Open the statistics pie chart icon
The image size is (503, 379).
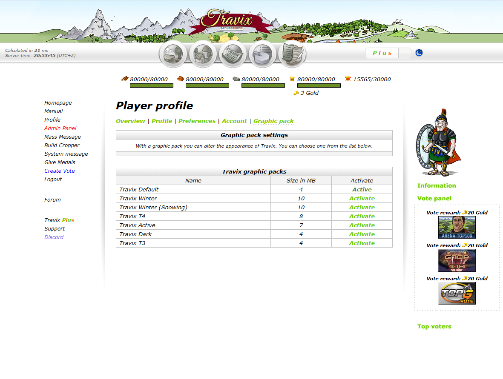tap(262, 54)
